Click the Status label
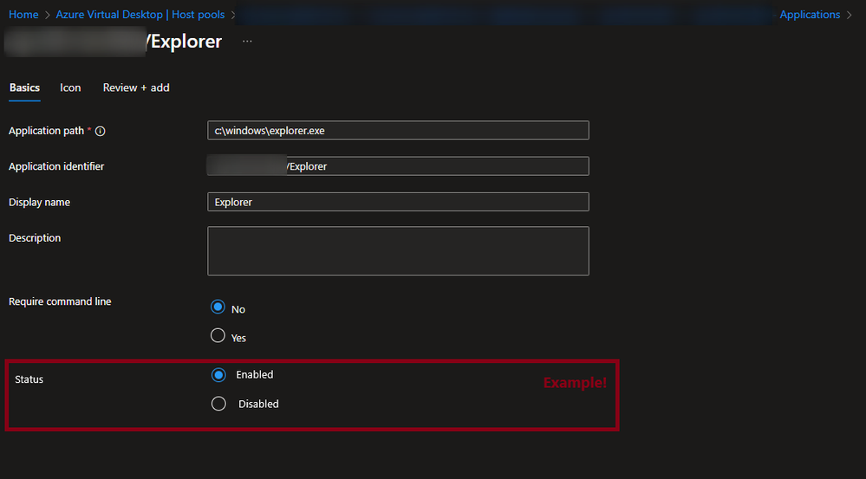866x479 pixels. click(29, 379)
